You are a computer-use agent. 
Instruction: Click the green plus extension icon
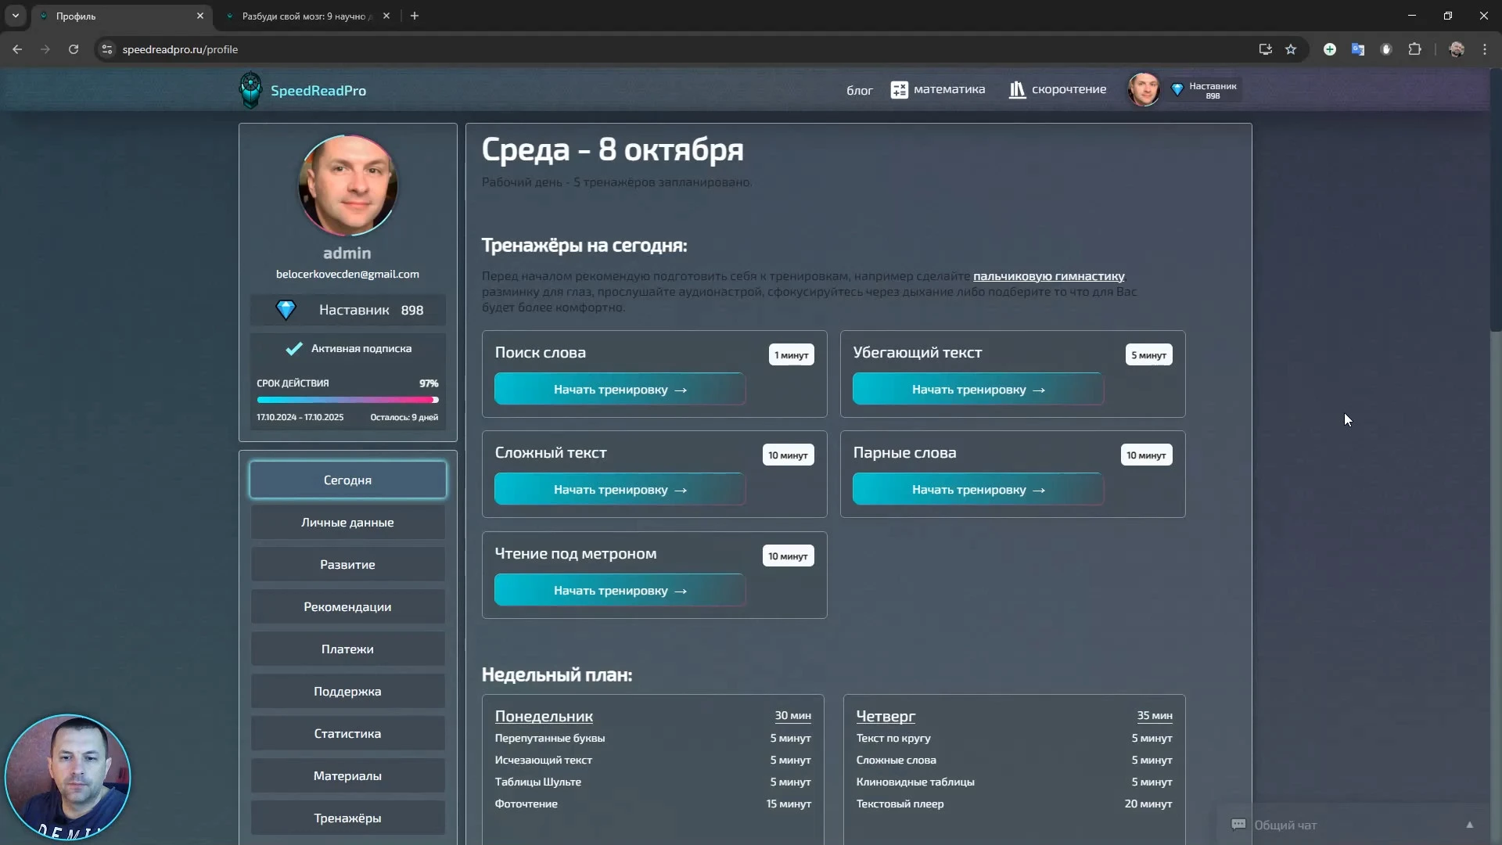(x=1329, y=49)
